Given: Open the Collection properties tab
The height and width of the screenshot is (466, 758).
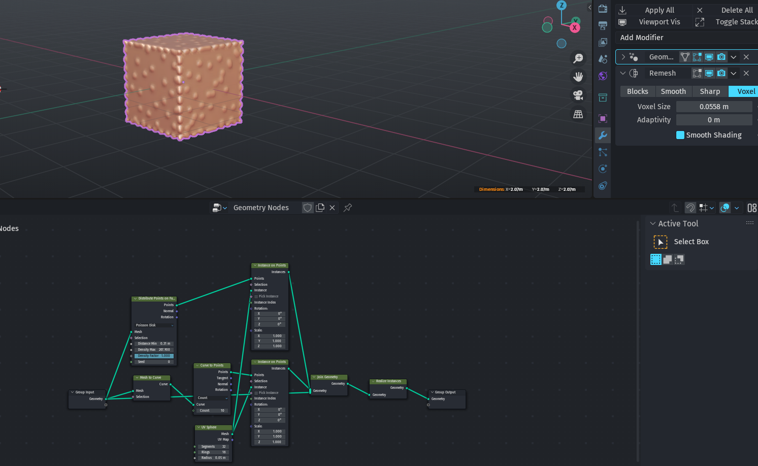Looking at the screenshot, I should pos(603,97).
